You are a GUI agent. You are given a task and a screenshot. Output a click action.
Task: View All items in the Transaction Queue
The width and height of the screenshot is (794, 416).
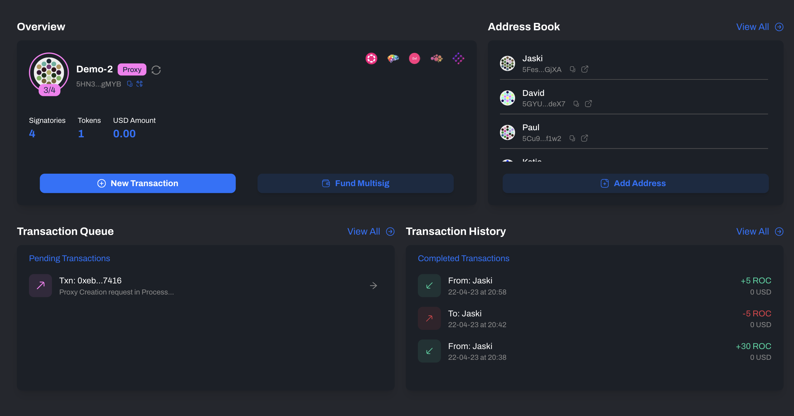(x=370, y=231)
